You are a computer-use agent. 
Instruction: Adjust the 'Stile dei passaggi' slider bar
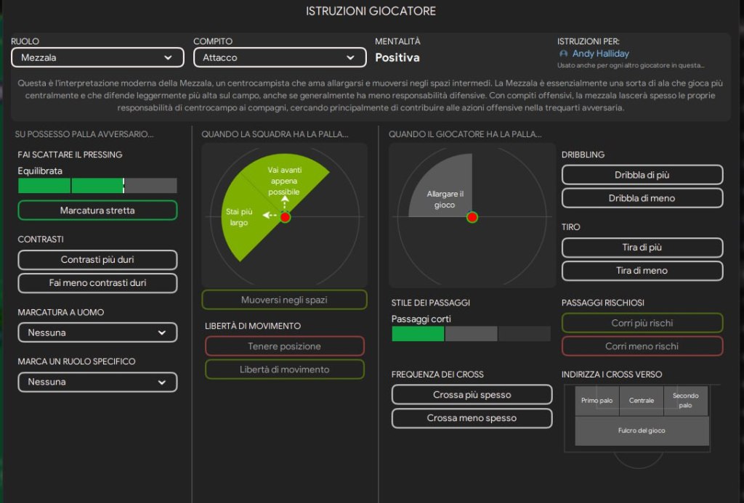pyautogui.click(x=471, y=334)
